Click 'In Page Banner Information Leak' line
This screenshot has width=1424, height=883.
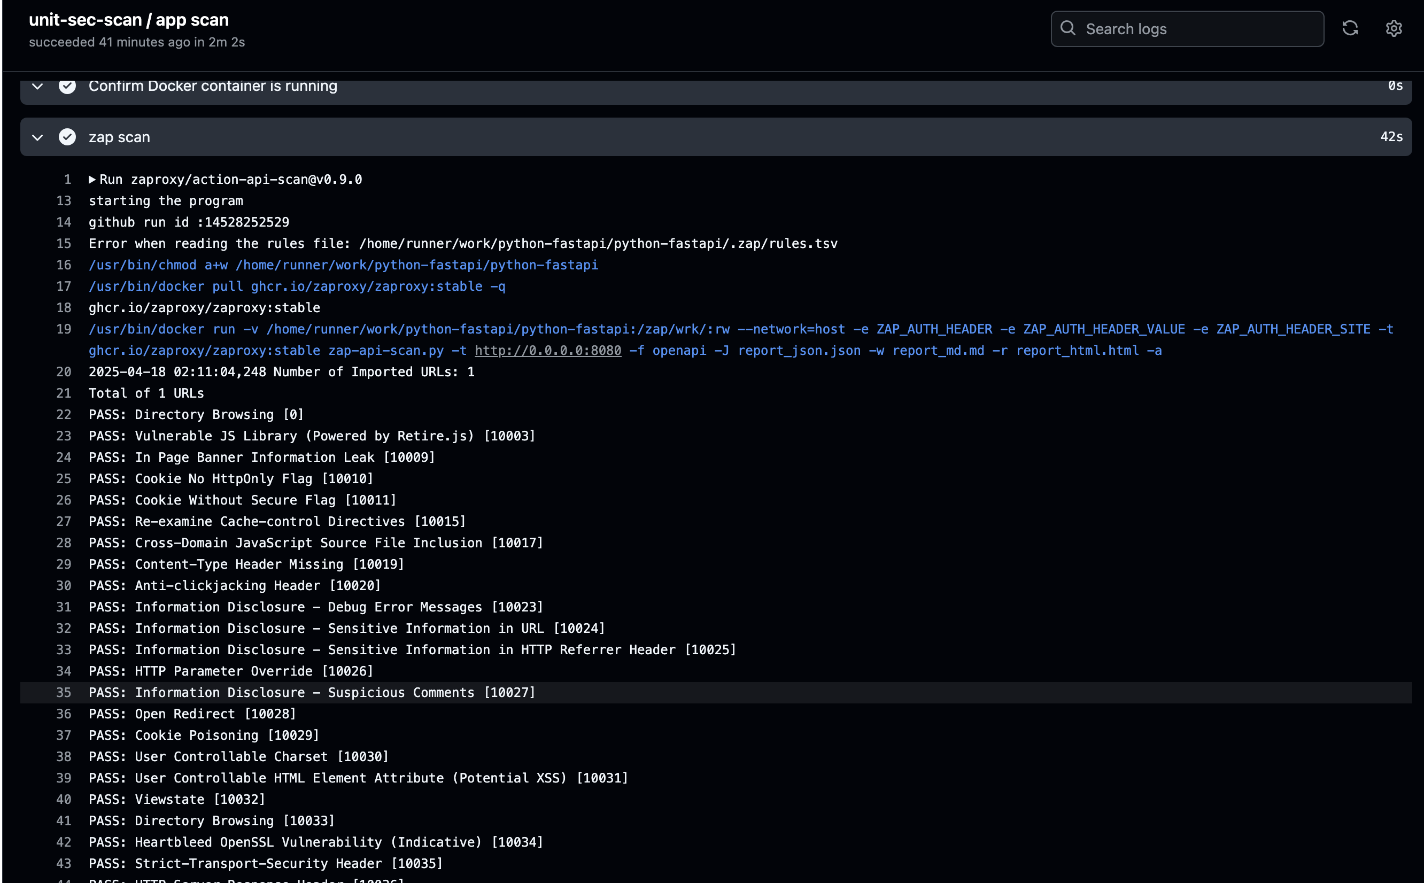[261, 458]
